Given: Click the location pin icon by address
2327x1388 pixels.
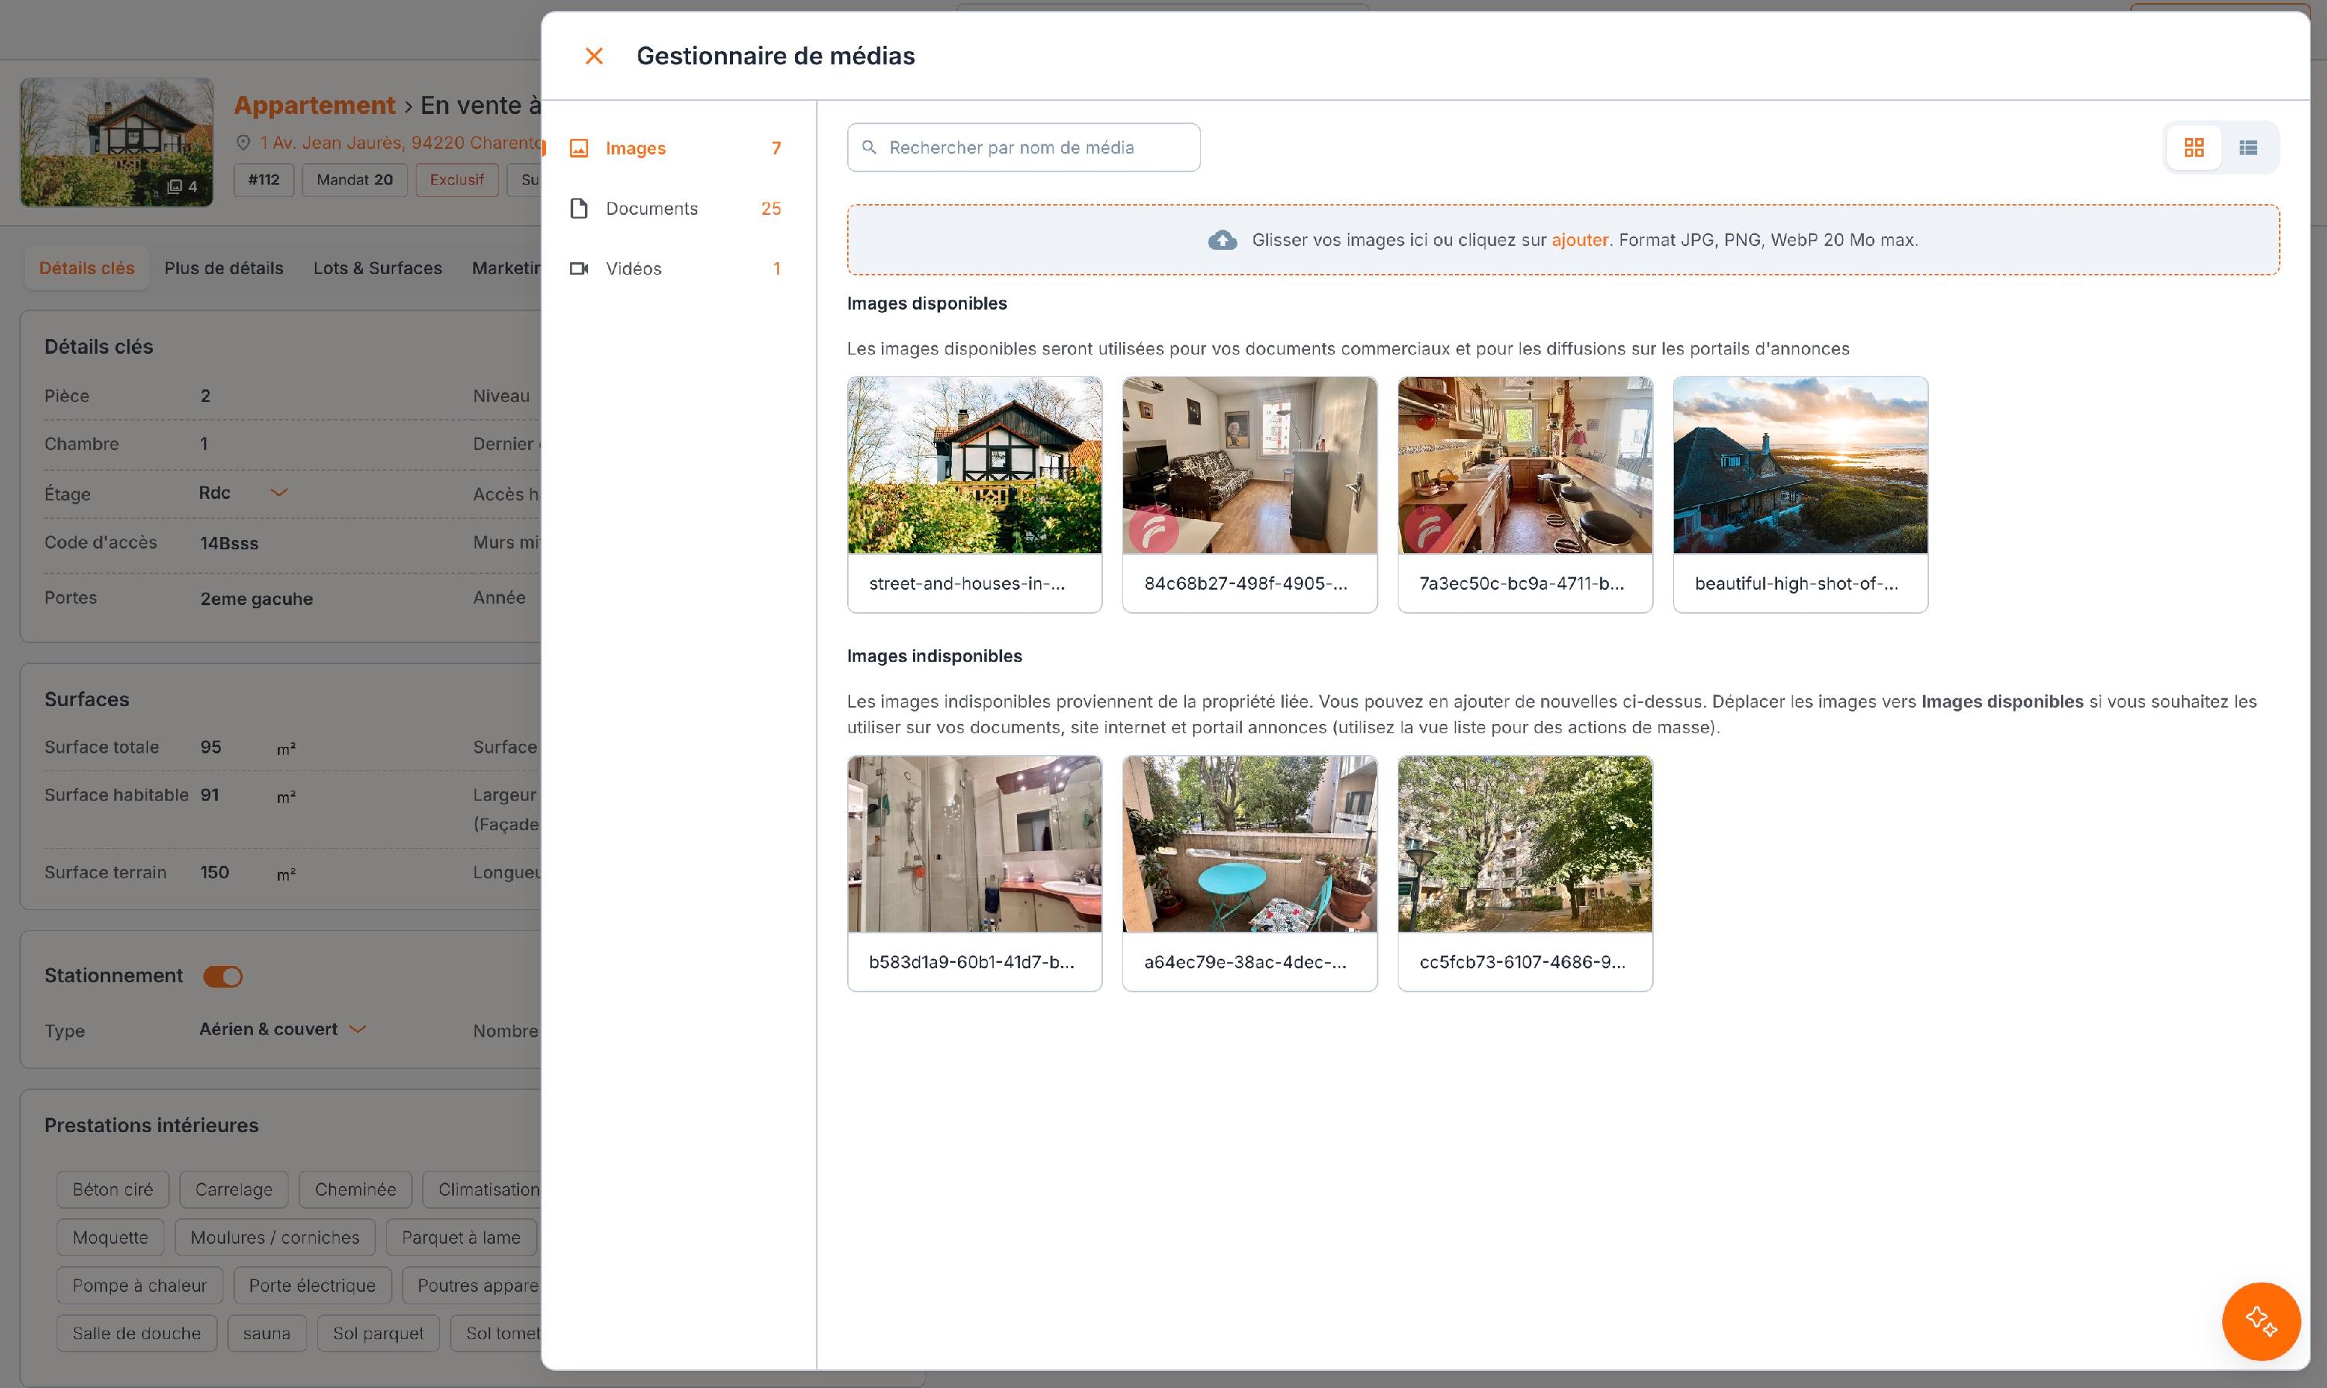Looking at the screenshot, I should (x=243, y=143).
